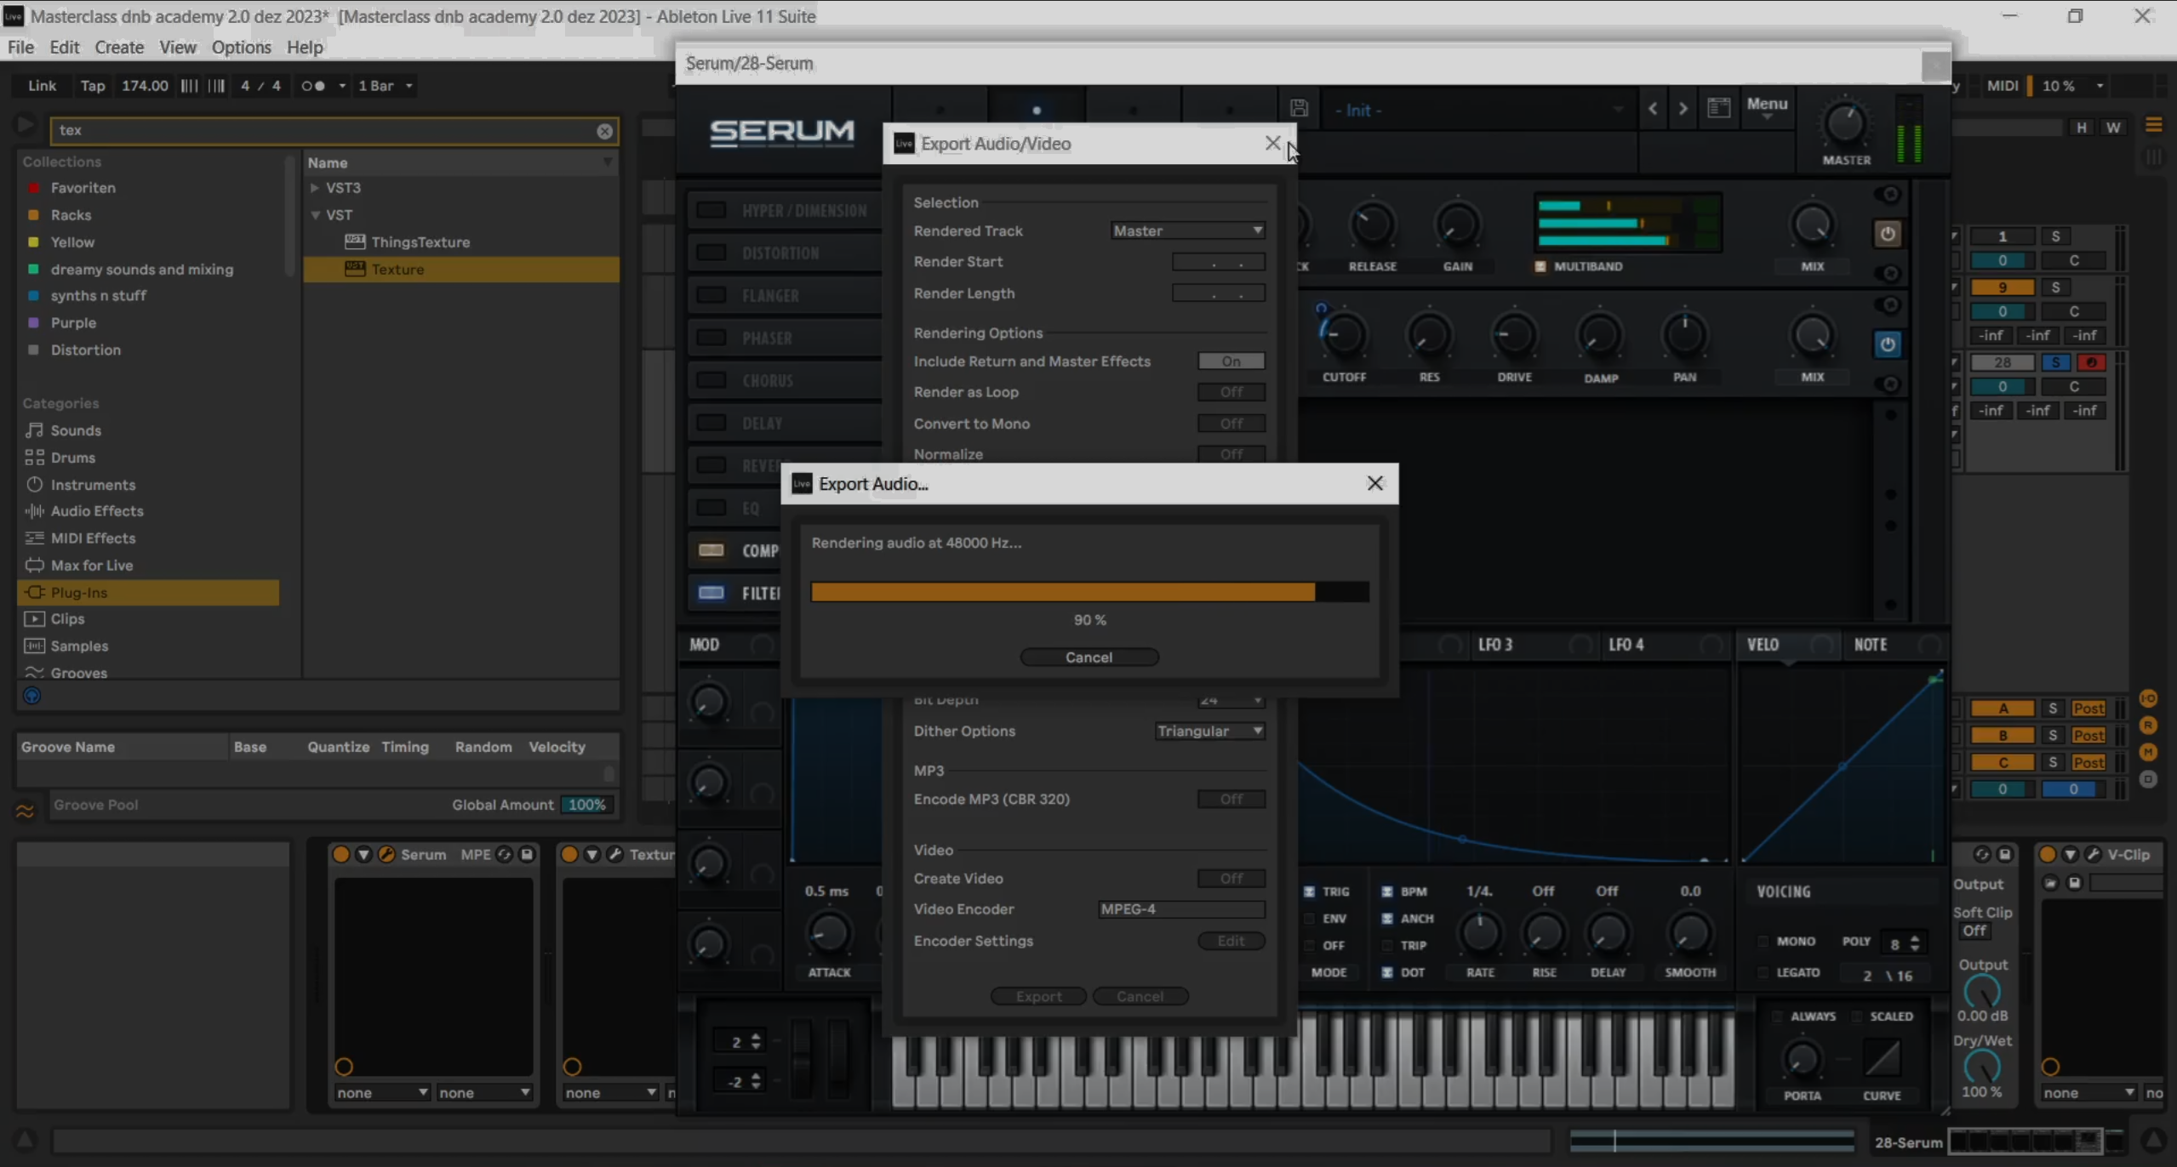
Task: Click Cancel in Export Audio/Video dialog
Action: coord(1140,996)
